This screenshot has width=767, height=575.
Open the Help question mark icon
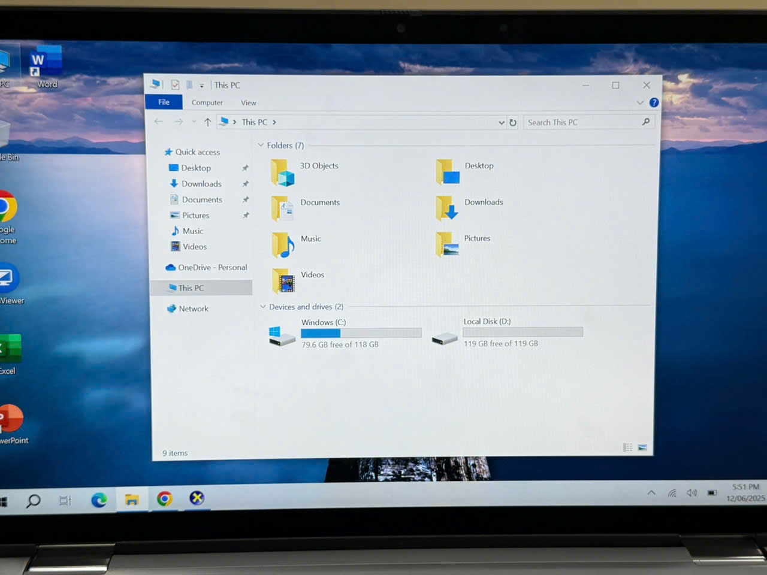(x=654, y=102)
